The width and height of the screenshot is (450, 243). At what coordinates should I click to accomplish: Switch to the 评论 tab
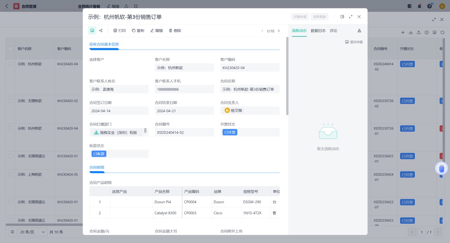click(333, 31)
